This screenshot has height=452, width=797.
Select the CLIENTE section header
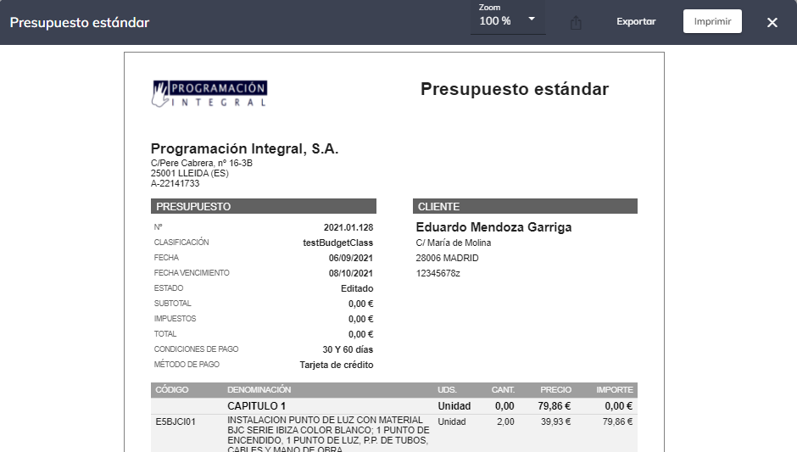click(x=525, y=206)
